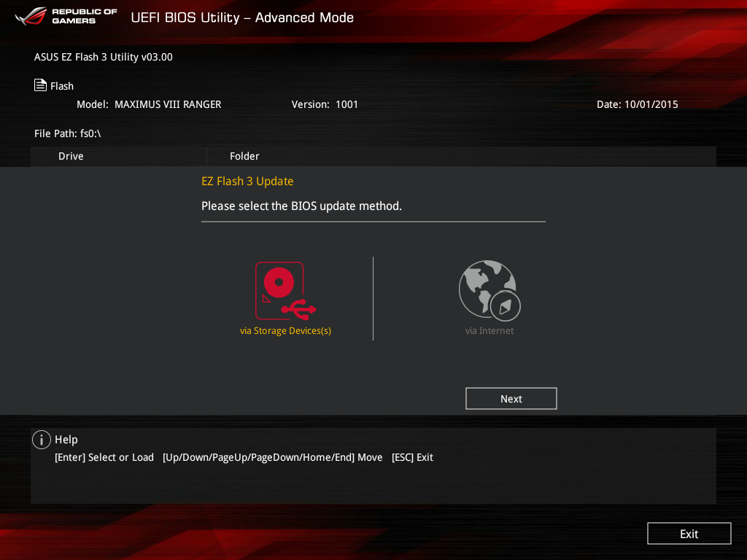Choose the 'via Internet' label

(x=489, y=330)
